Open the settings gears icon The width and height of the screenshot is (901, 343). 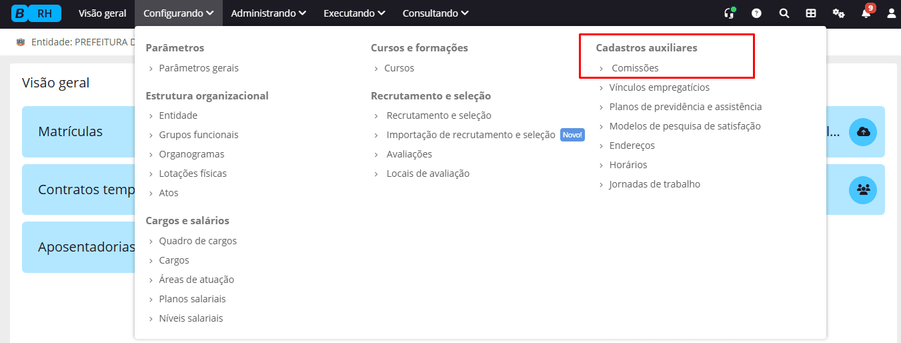[x=838, y=13]
